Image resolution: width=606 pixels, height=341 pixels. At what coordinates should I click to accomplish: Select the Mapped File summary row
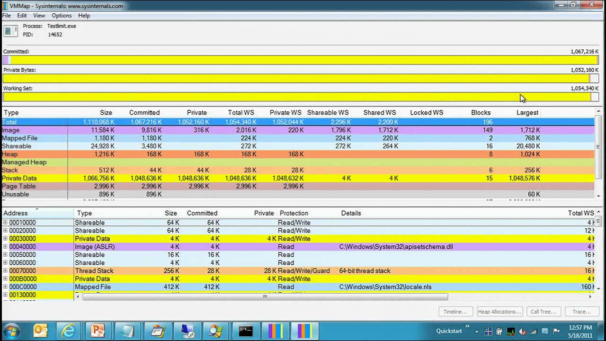297,138
